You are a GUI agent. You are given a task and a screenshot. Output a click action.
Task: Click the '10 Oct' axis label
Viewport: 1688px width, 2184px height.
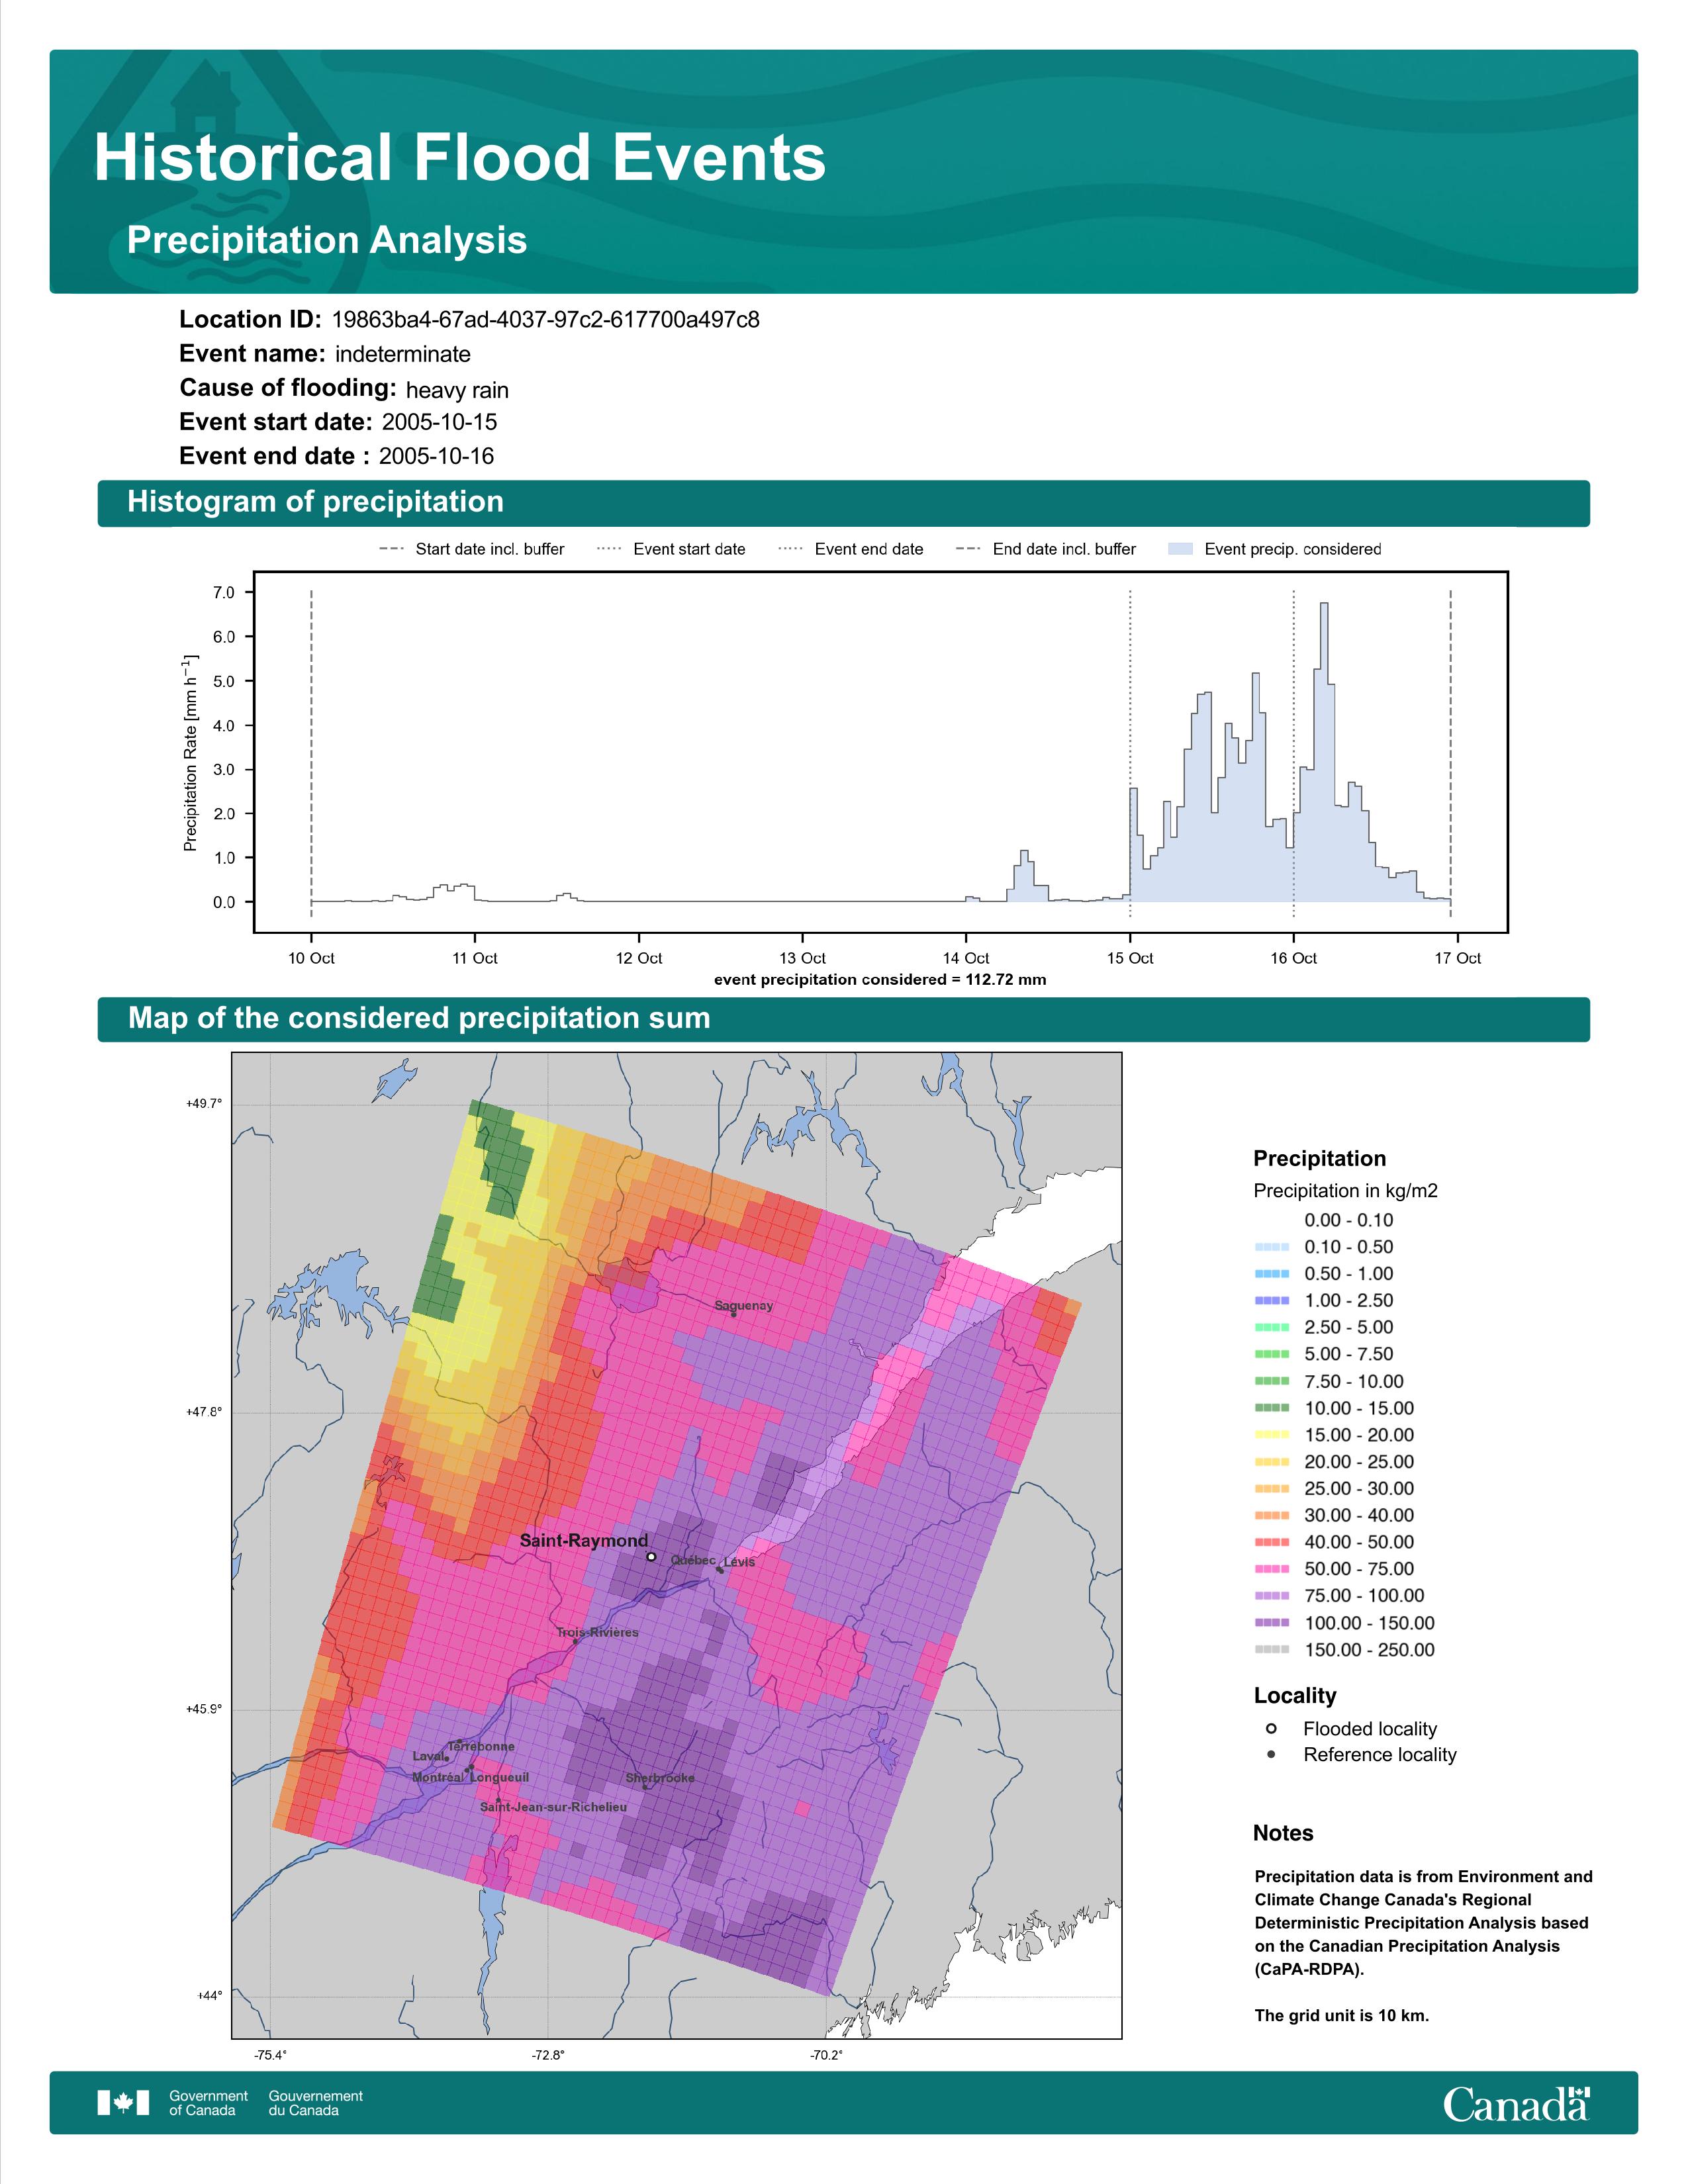[x=311, y=958]
